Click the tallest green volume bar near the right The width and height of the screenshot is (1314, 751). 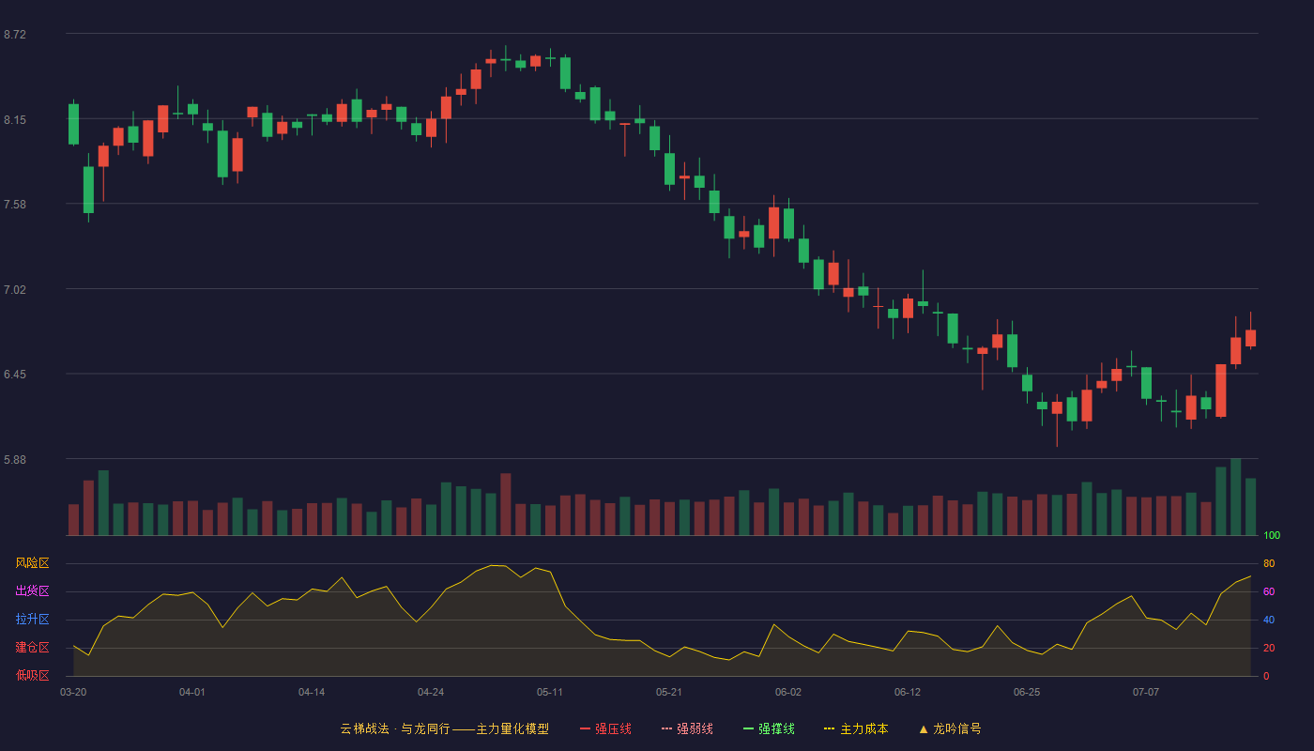(1235, 497)
